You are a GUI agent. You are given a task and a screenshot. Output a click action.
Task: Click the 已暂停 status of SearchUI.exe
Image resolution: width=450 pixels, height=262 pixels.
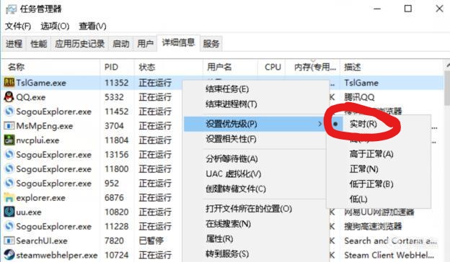(x=151, y=241)
